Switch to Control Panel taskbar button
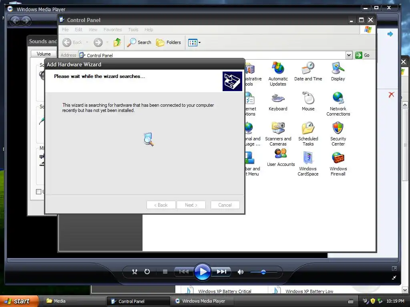The image size is (410, 307). click(138, 301)
